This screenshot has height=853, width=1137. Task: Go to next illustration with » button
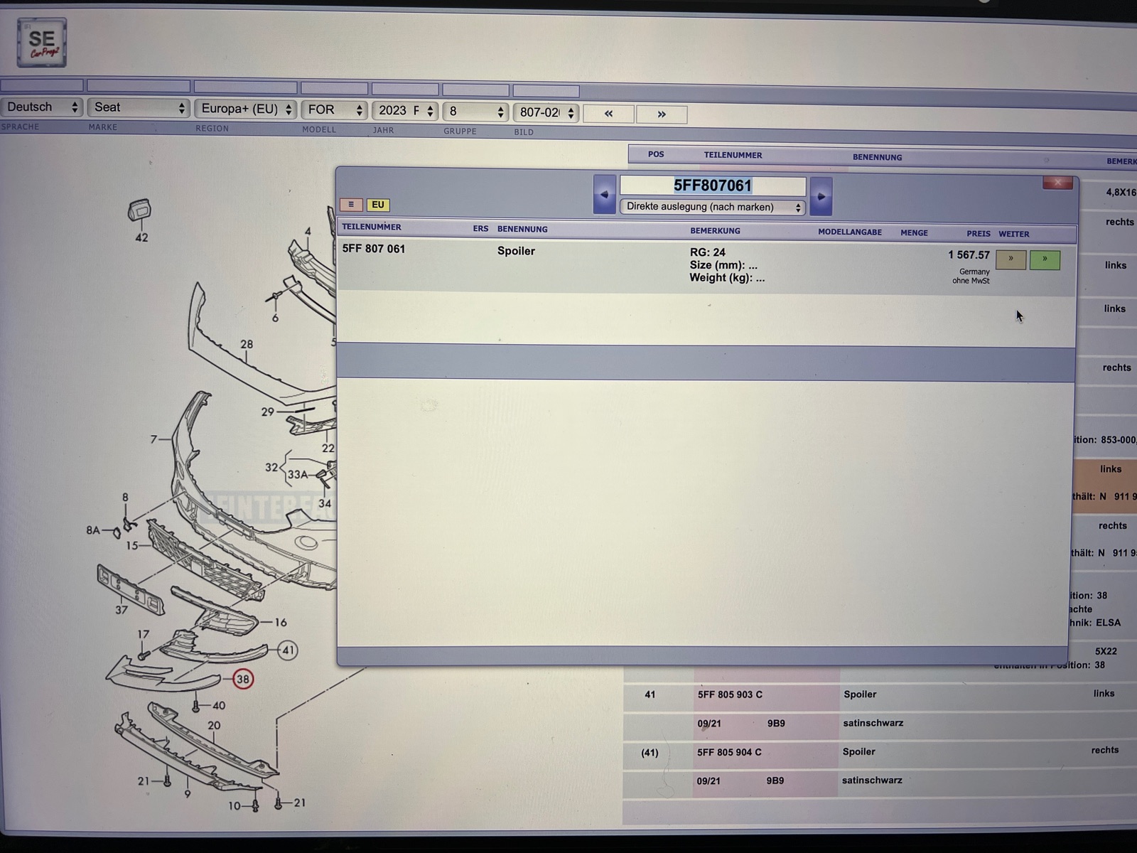pos(662,114)
